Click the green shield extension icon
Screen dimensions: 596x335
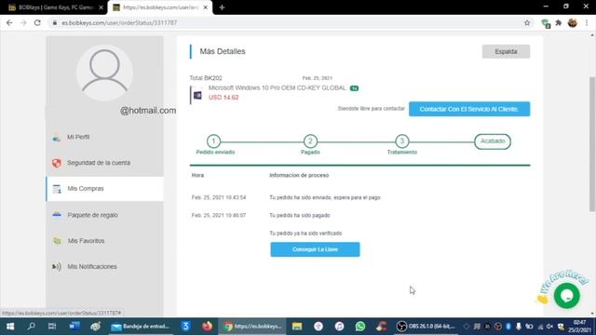click(x=546, y=23)
